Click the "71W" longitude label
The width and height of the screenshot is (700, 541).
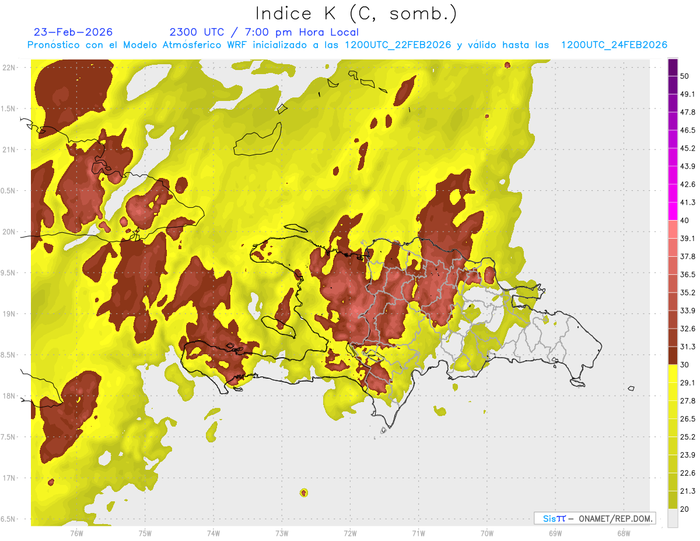[x=418, y=533]
